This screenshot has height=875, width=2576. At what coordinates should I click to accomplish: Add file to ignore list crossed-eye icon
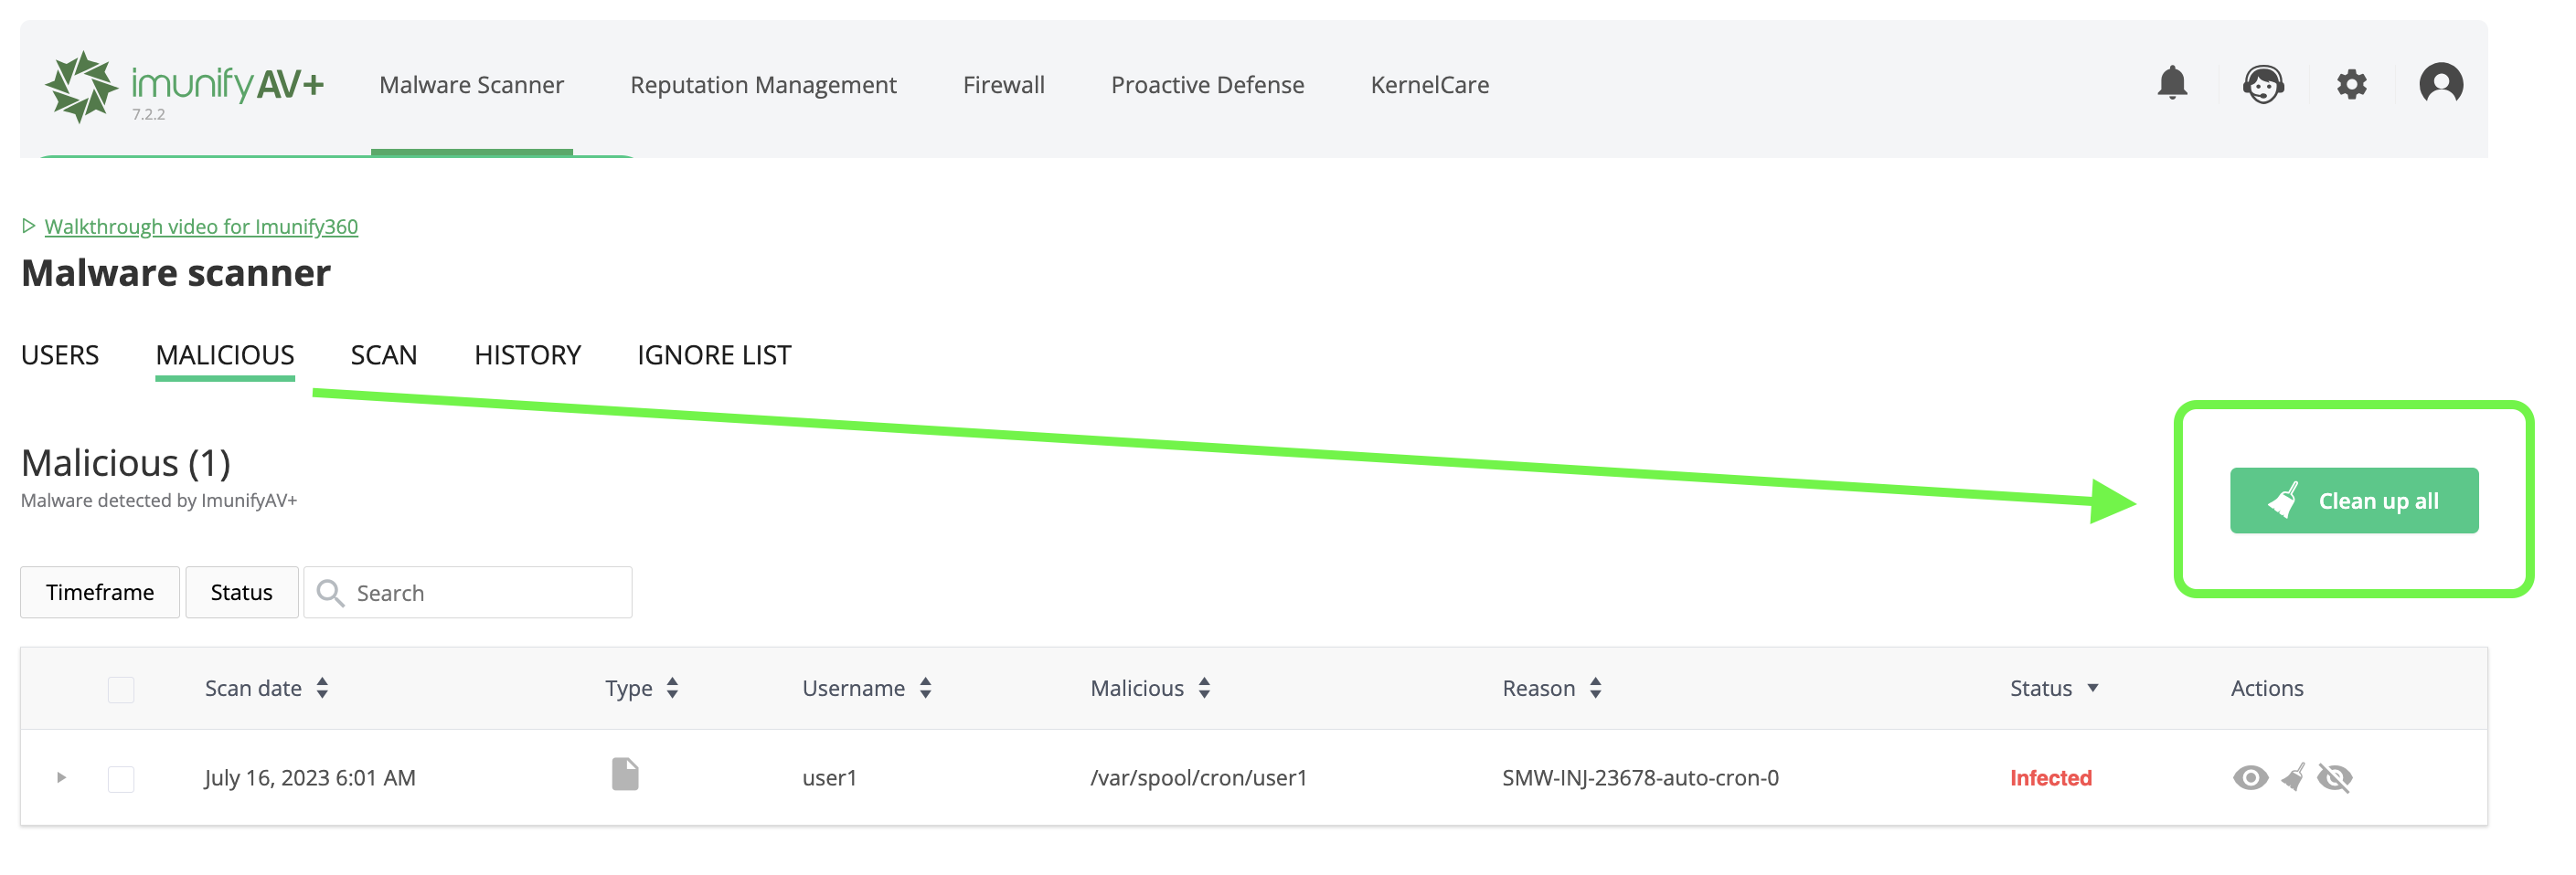(x=2335, y=778)
